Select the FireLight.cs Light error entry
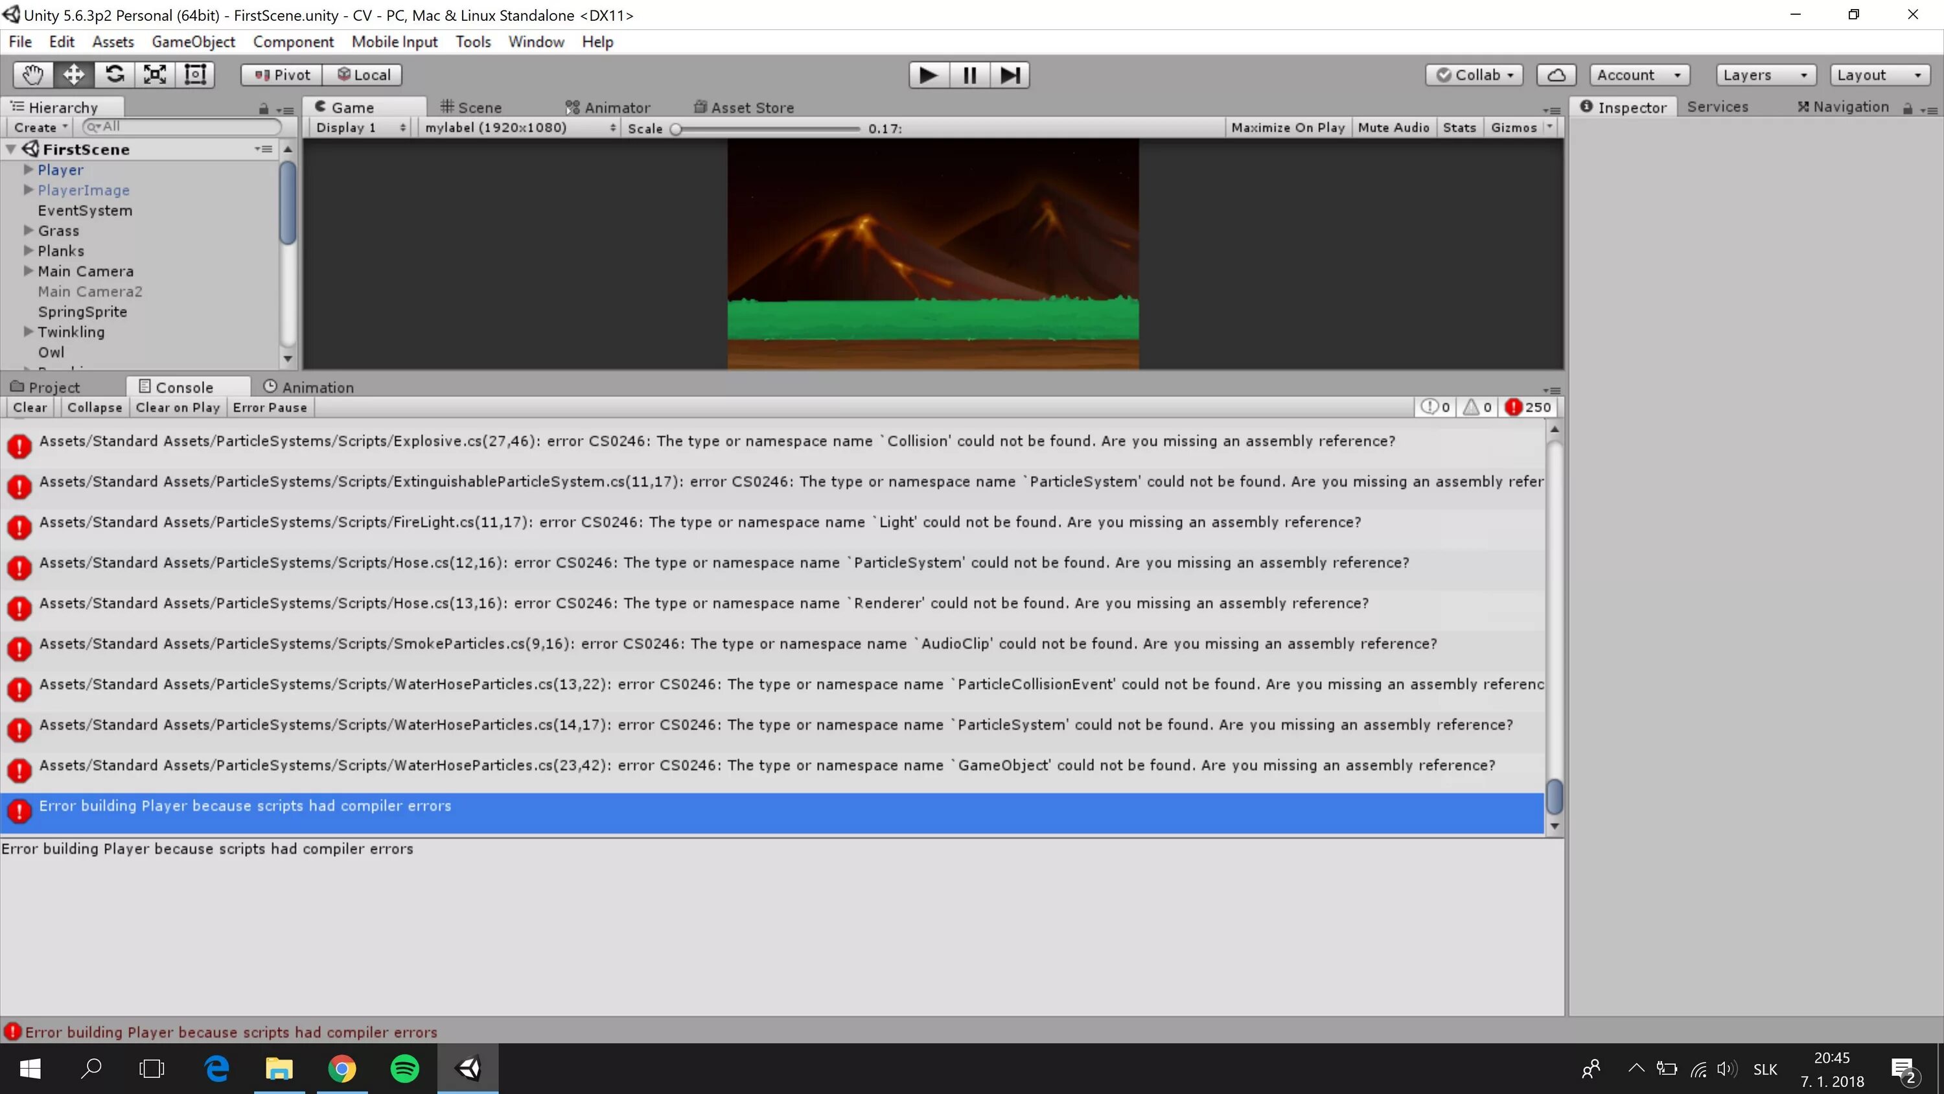Screen dimensions: 1944x1094 pos(773,528)
